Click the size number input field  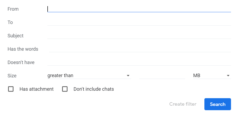(162, 76)
